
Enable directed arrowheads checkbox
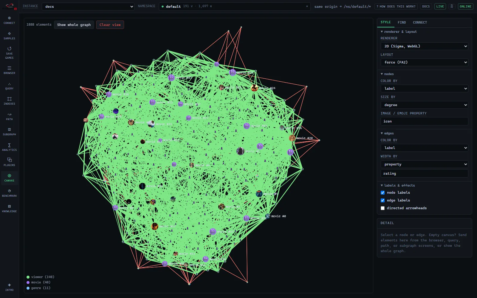coord(382,208)
